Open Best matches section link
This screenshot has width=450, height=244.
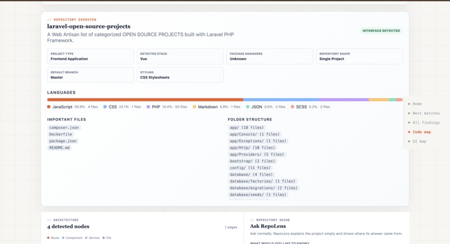[x=424, y=113]
